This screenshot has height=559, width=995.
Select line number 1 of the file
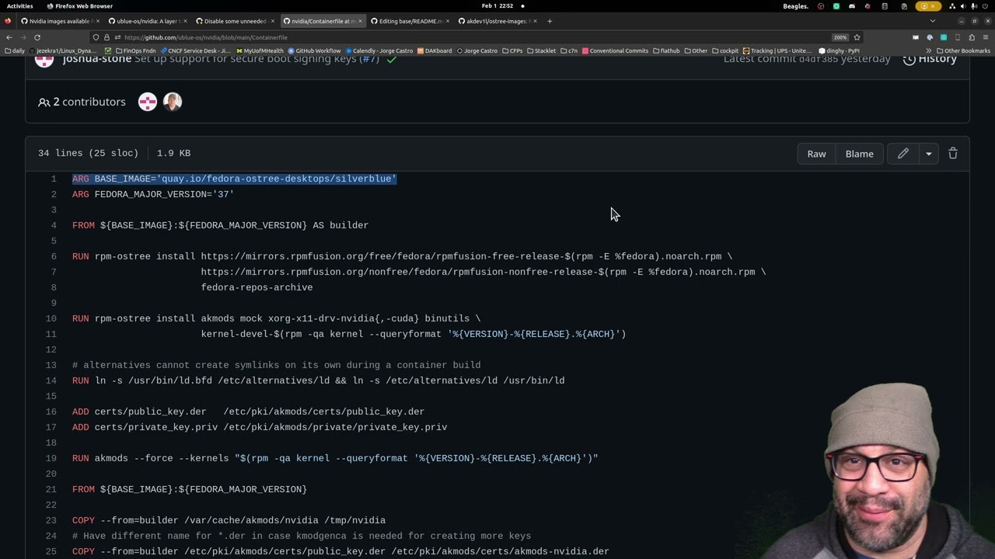coord(54,179)
